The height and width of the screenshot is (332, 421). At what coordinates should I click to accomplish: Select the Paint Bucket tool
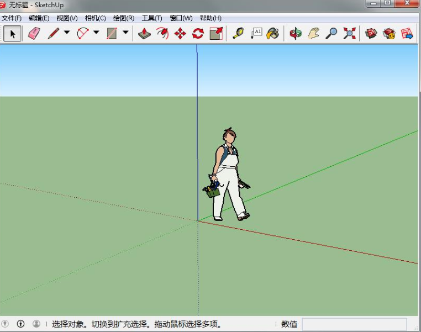[273, 34]
